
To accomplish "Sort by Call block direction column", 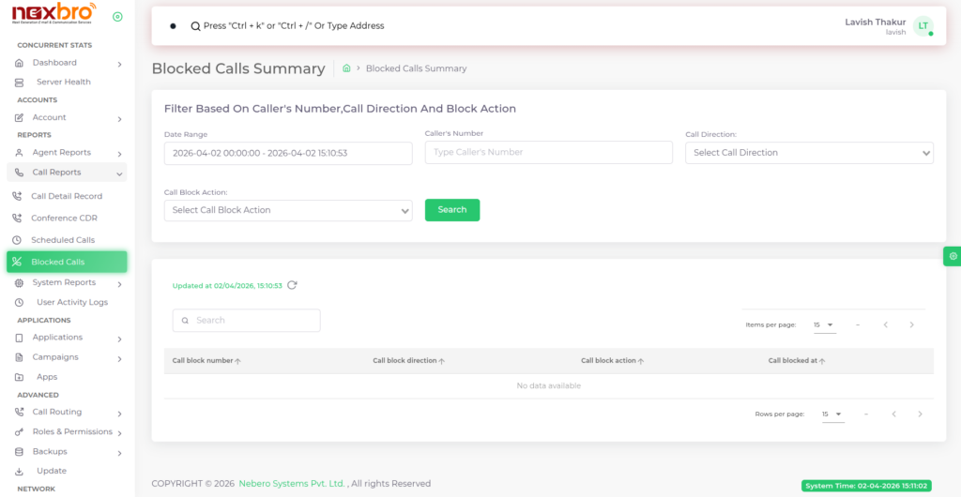I will pos(408,360).
